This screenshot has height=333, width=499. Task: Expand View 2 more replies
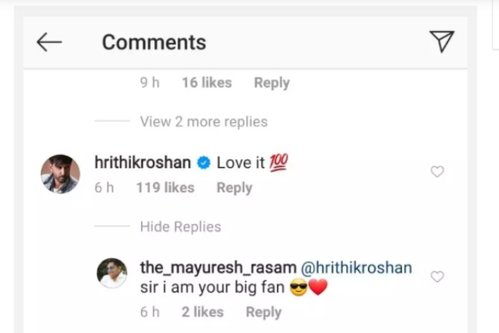click(x=203, y=121)
